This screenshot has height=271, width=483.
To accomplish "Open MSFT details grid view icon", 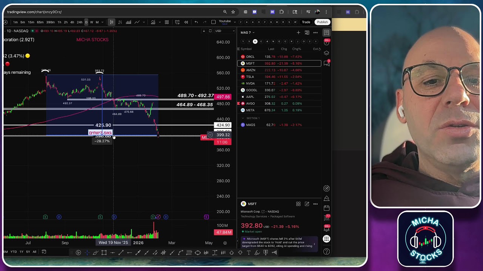I will tap(298, 204).
